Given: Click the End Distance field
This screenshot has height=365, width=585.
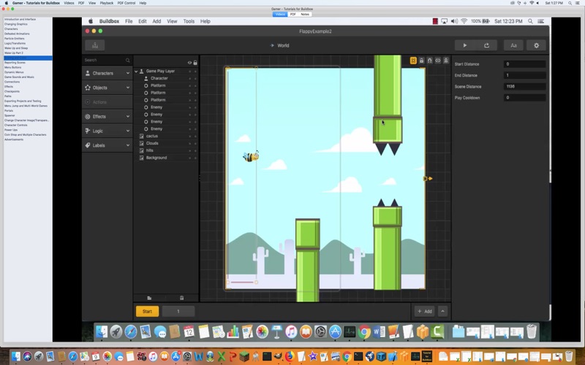Looking at the screenshot, I should pos(524,75).
